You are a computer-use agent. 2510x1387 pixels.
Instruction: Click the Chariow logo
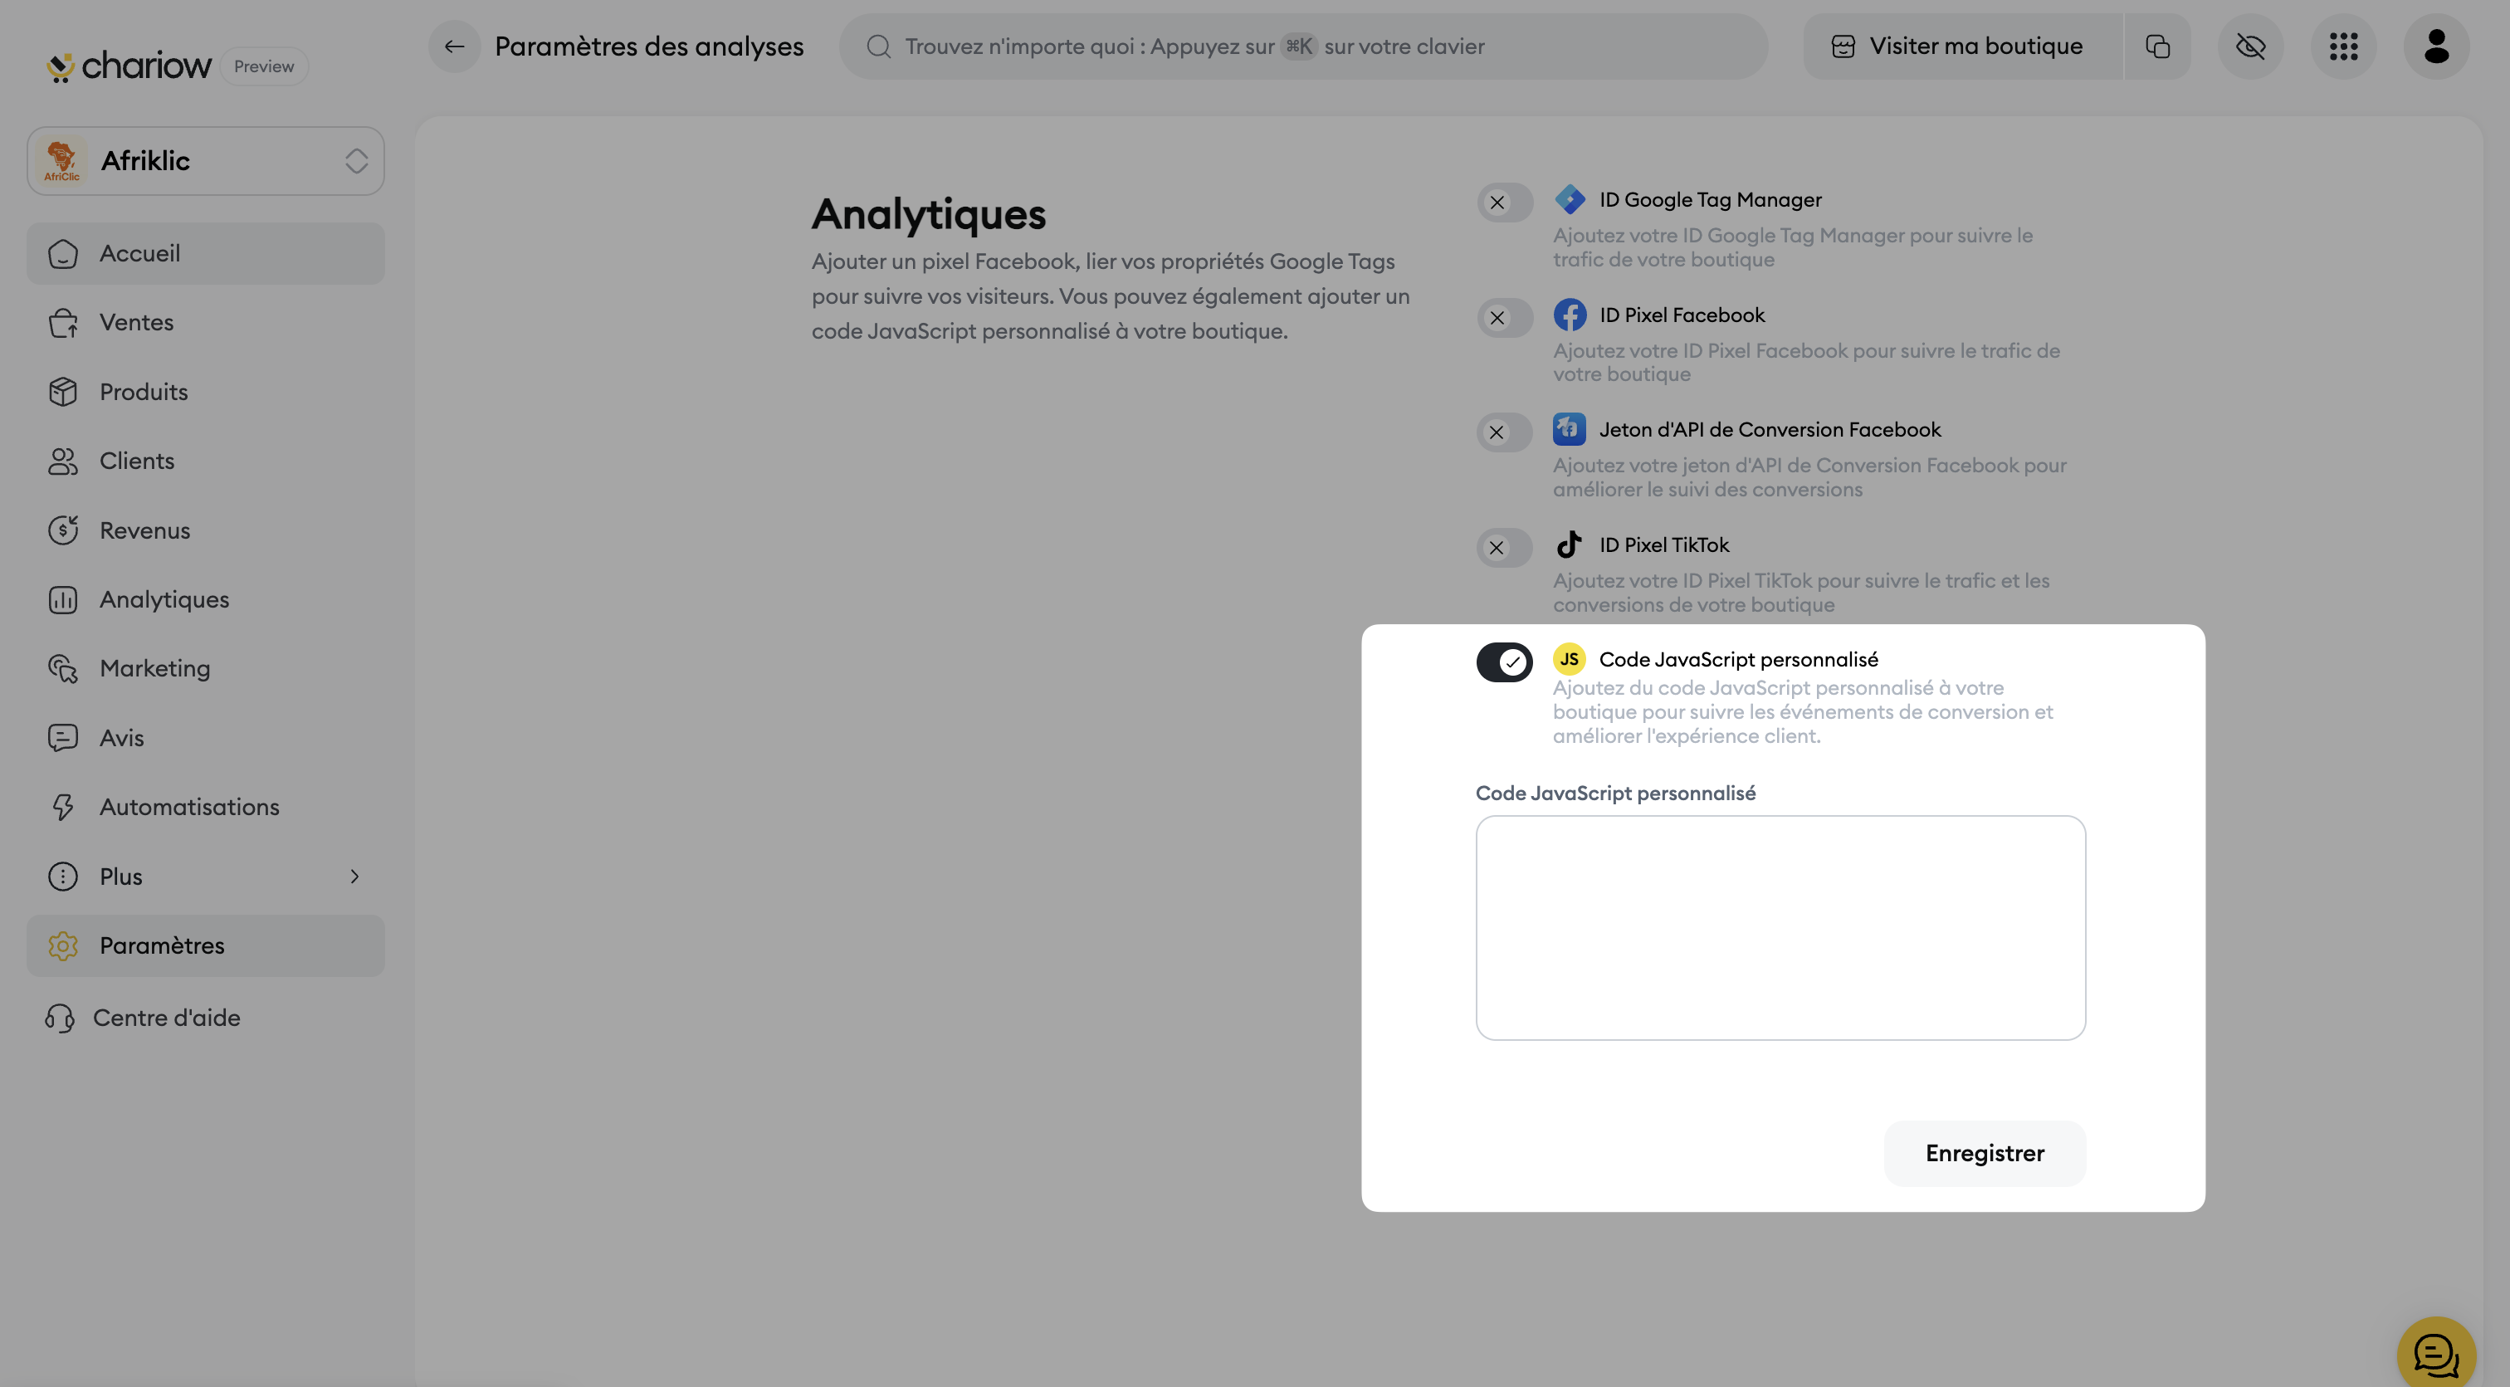(x=129, y=66)
